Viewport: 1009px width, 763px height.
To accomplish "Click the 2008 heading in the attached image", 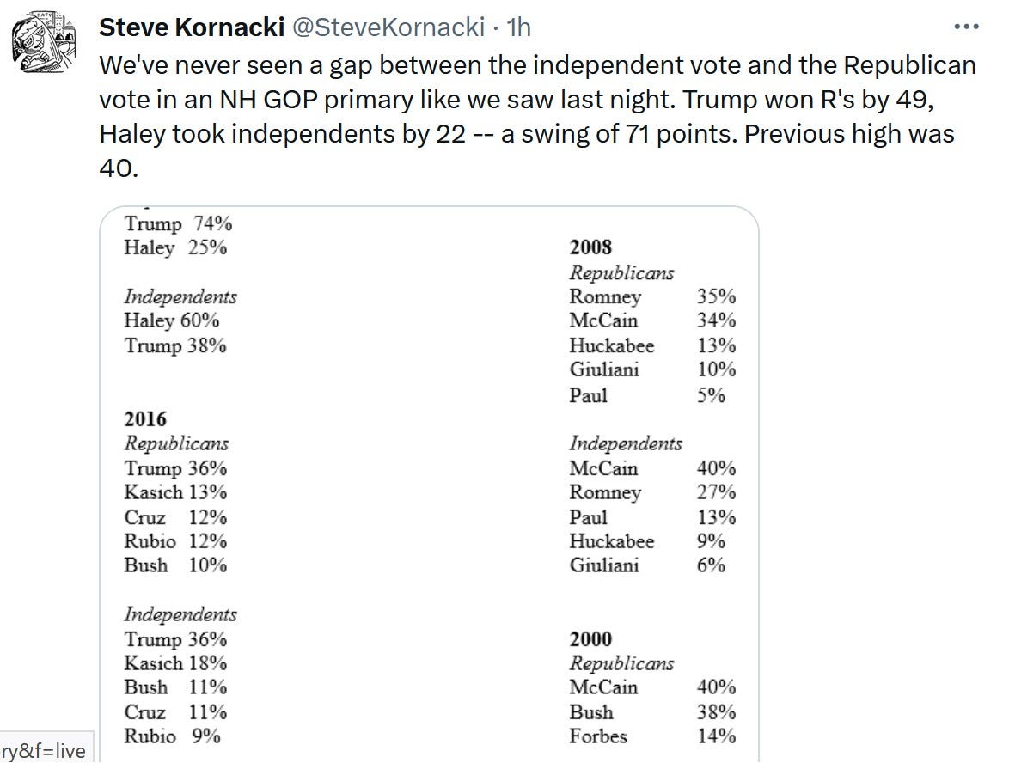I will (x=590, y=247).
